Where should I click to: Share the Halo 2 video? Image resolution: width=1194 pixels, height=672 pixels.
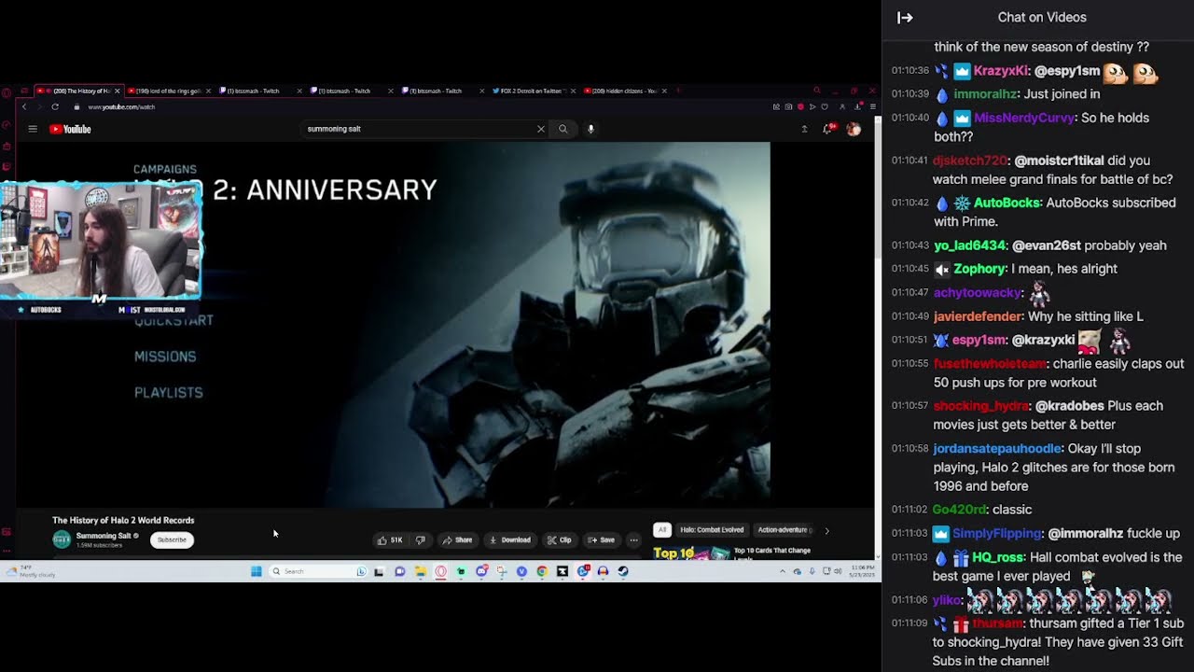457,539
